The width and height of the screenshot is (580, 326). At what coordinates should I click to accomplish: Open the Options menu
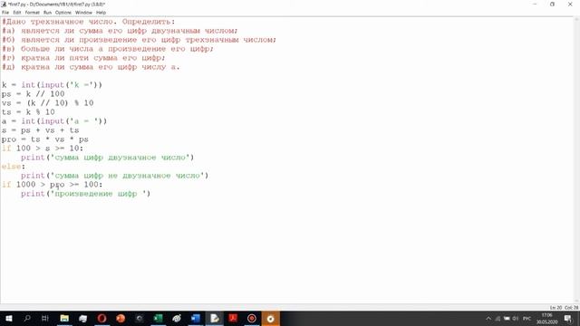(x=63, y=13)
